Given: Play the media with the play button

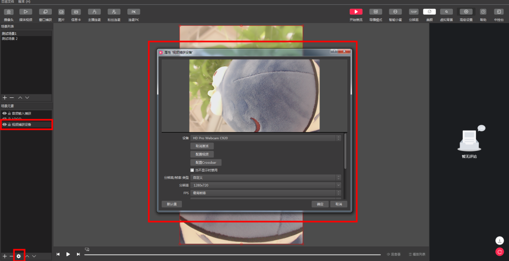Looking at the screenshot, I should pos(68,254).
